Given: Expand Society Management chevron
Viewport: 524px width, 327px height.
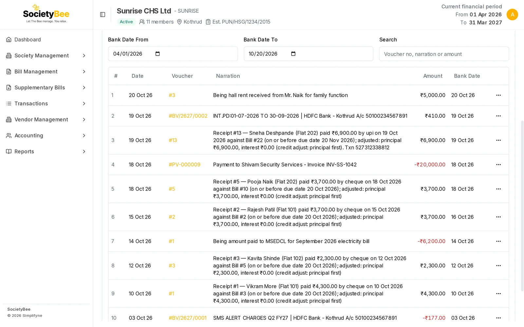Looking at the screenshot, I should (84, 56).
